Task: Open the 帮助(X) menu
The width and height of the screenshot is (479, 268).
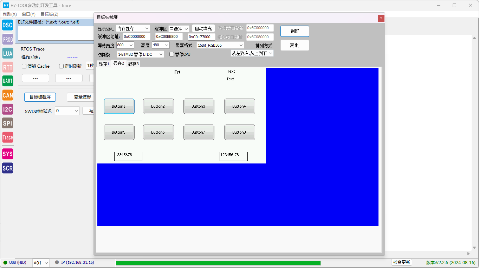Action: click(x=10, y=14)
